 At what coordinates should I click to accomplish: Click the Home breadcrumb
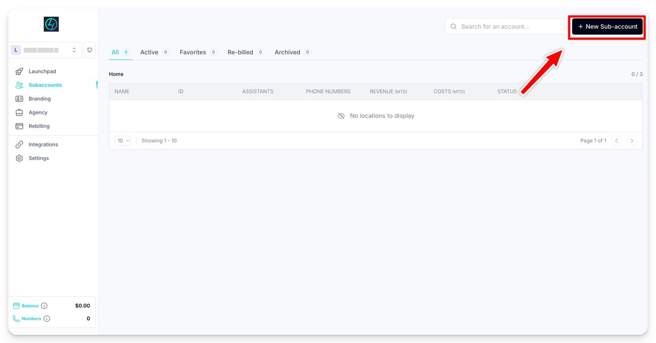coord(116,74)
